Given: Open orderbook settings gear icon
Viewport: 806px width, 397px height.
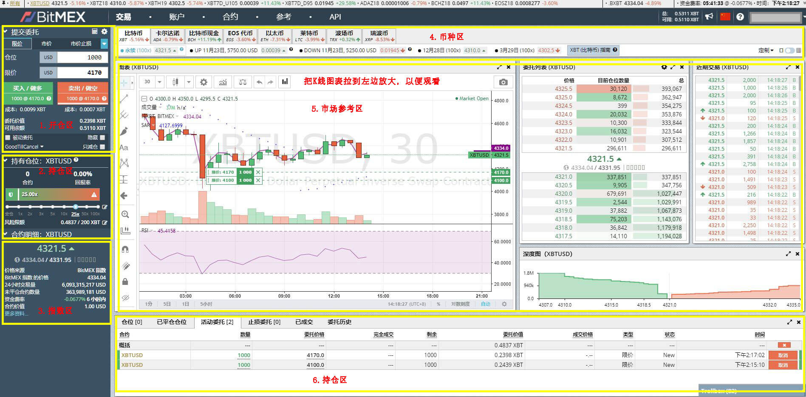Looking at the screenshot, I should coord(664,67).
